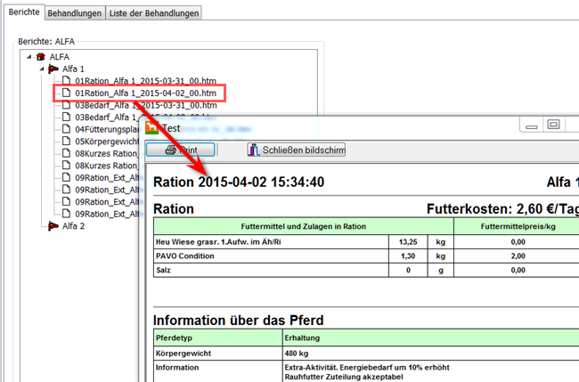Click the Futterkosten: 2,60 €/Tag text
The image size is (579, 382).
click(502, 209)
